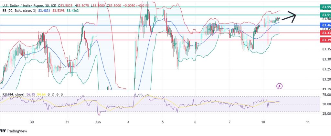Click the 4 date on the time axis

129,122
